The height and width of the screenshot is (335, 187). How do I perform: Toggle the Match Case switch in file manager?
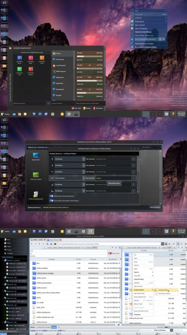coord(110,253)
